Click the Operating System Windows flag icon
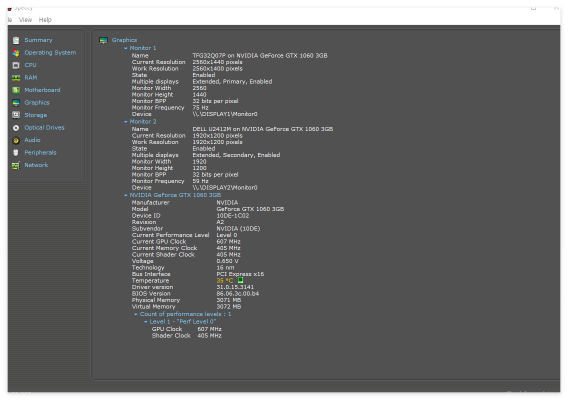 coord(16,53)
